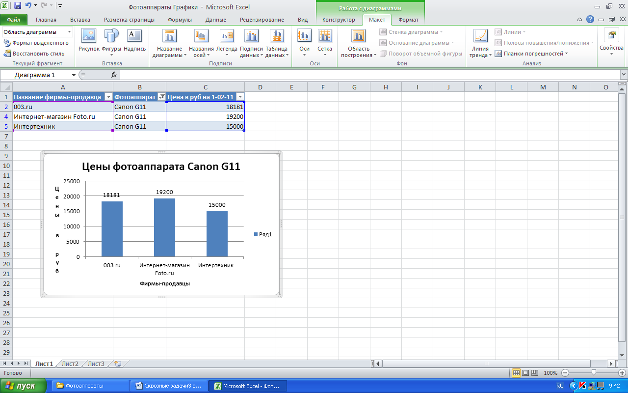Open the Название диаграммы chart title options
The image size is (628, 393).
click(x=169, y=43)
